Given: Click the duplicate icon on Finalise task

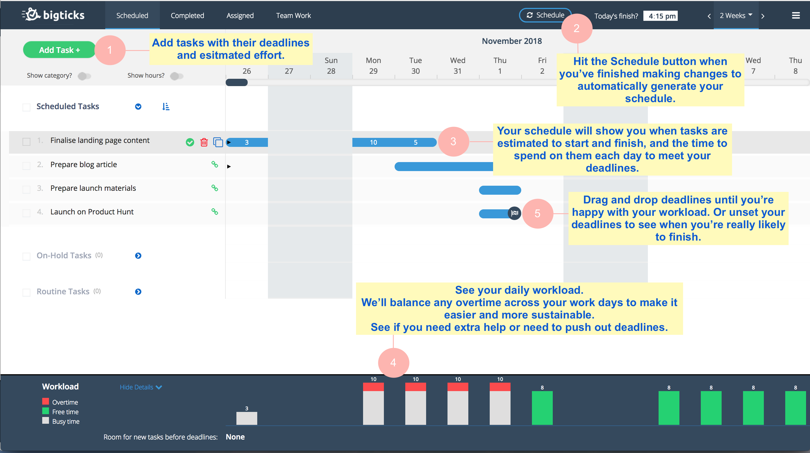Looking at the screenshot, I should (x=218, y=142).
